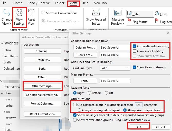Open the first Drafts folder in Favorites
172x131 pixels.
coord(7,62)
